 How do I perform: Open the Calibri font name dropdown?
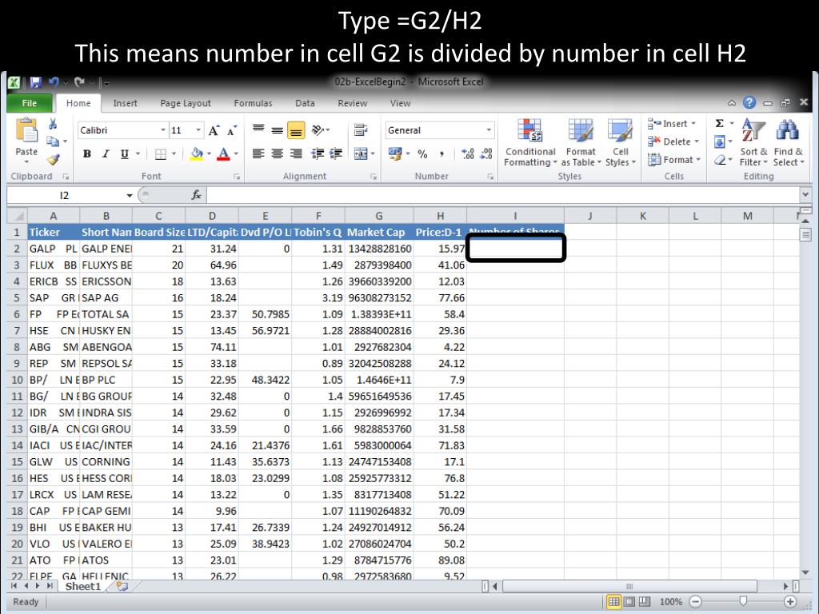tap(163, 130)
